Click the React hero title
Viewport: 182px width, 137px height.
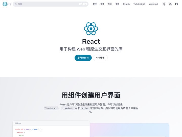(x=91, y=41)
